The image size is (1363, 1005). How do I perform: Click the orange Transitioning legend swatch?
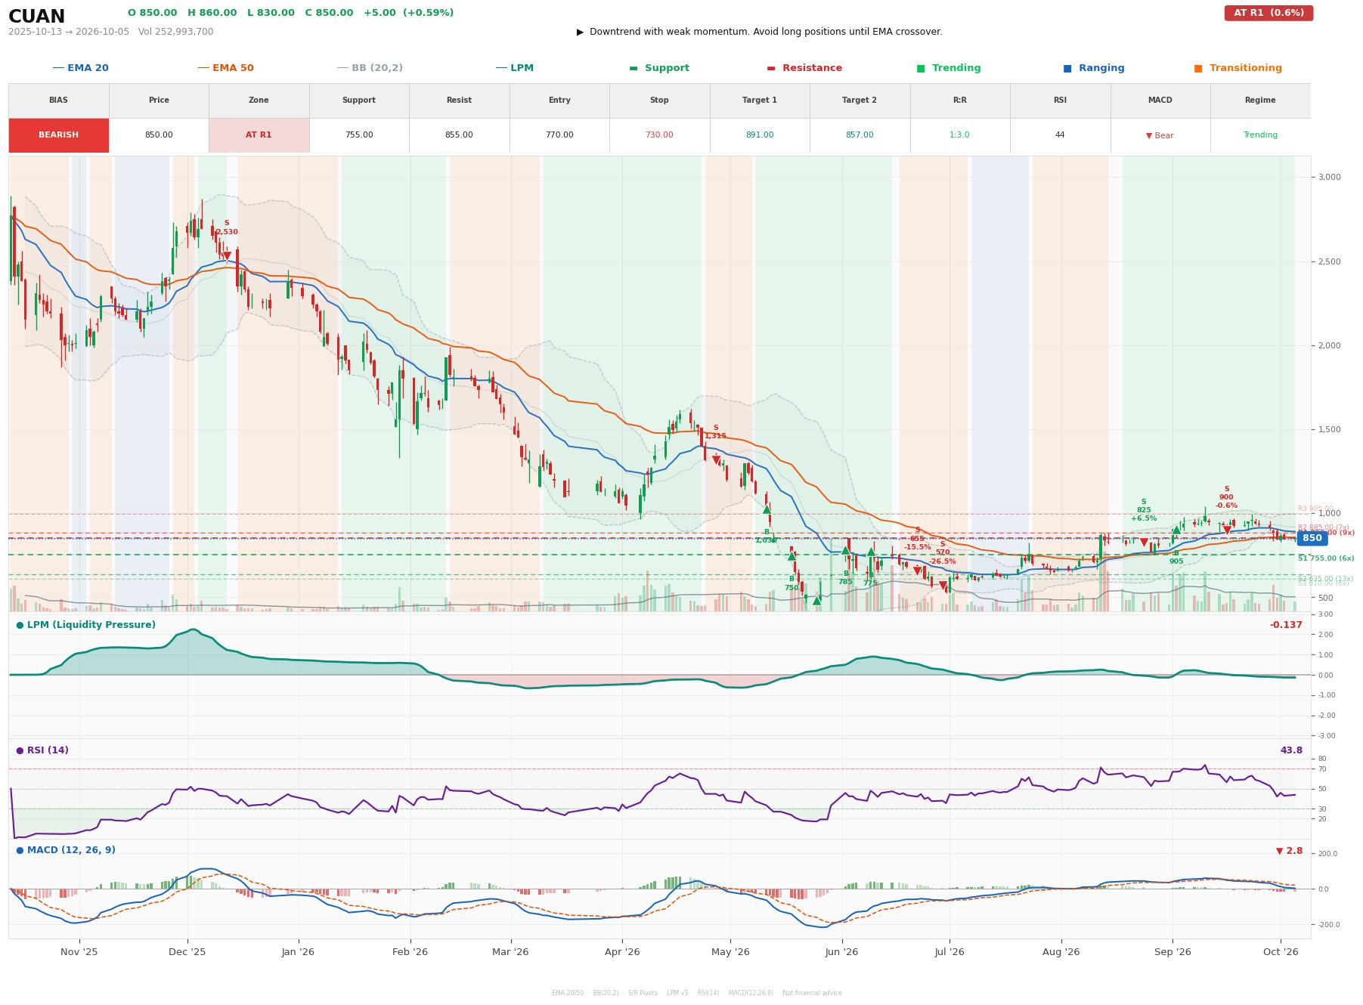click(1198, 68)
